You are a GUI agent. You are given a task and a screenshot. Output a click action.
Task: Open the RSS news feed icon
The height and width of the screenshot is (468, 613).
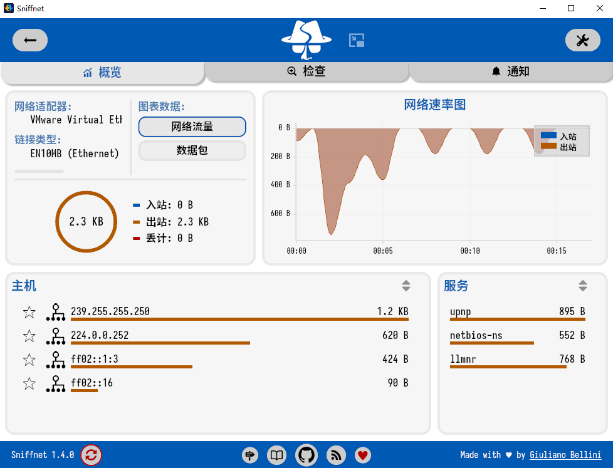[337, 455]
